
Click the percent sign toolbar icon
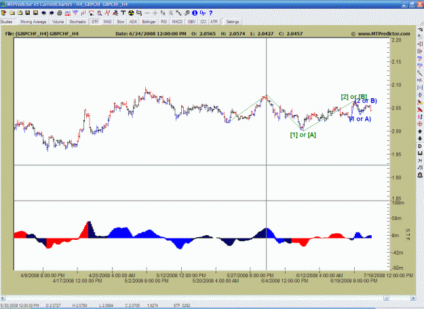163,13
